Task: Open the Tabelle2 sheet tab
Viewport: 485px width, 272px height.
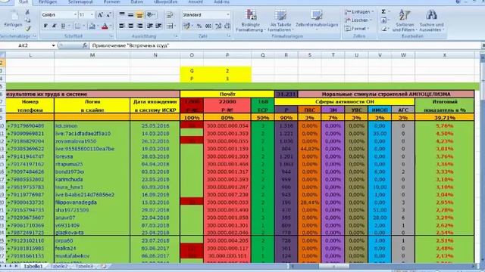Action: (59, 266)
